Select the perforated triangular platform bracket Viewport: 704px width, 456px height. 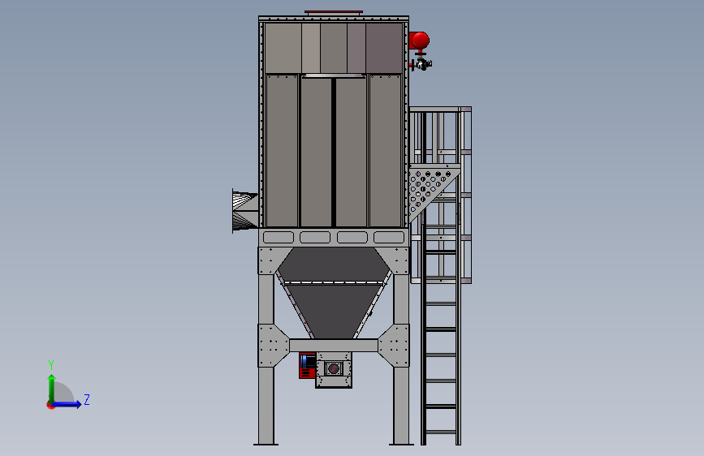[x=430, y=191]
